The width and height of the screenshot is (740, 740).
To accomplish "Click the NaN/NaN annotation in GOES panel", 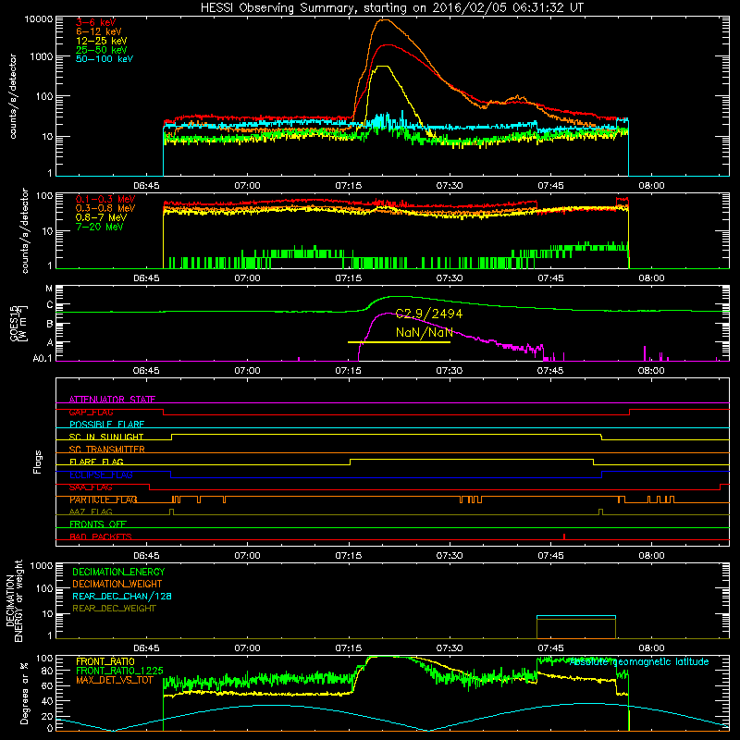I will [x=425, y=332].
